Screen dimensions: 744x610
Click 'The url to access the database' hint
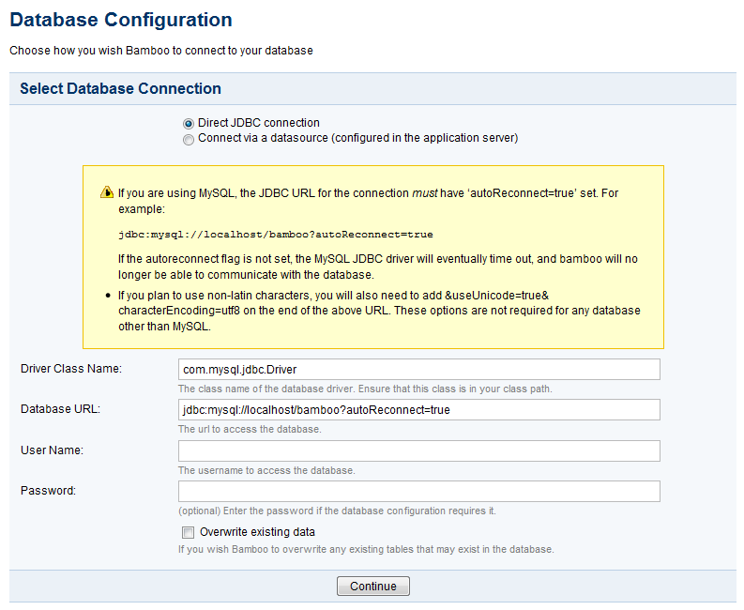[x=250, y=429]
